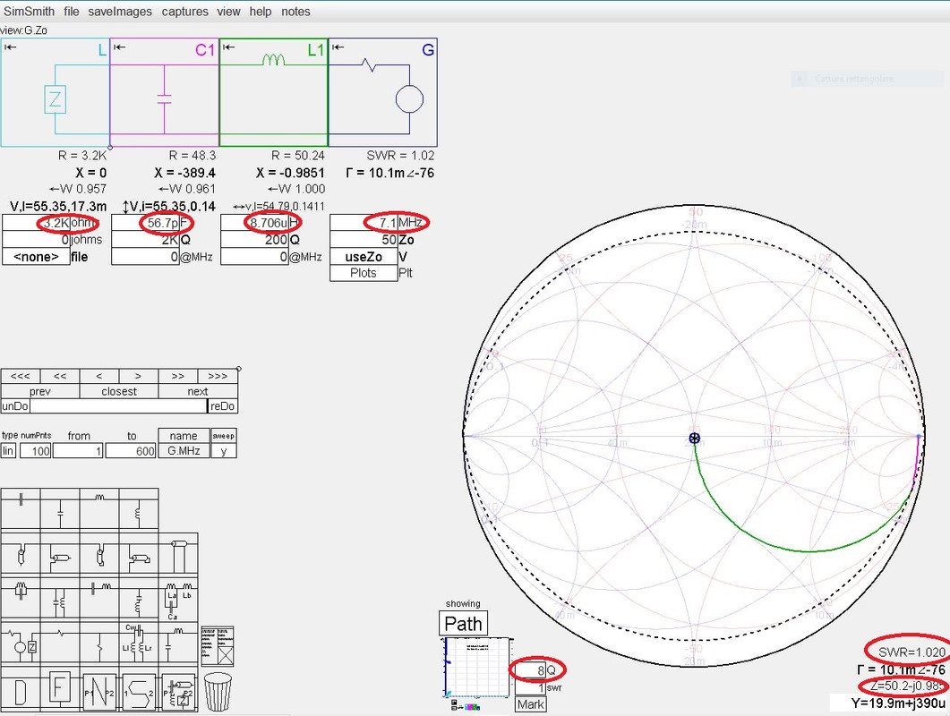Image resolution: width=950 pixels, height=716 pixels.
Task: Click the <<< step button
Action: tap(21, 376)
